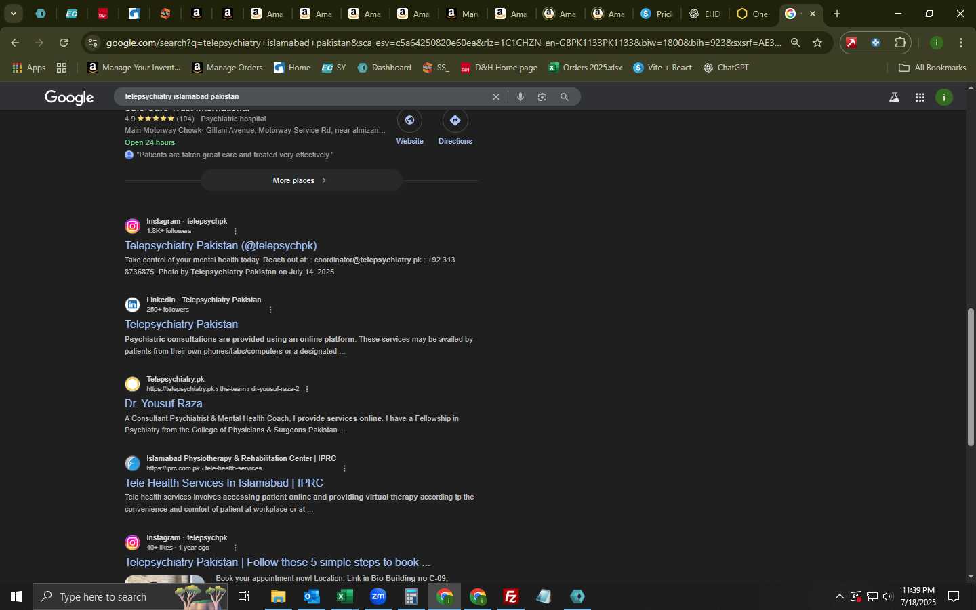Open the Chrome extensions puzzle icon
Viewport: 976px width, 610px height.
tap(900, 43)
